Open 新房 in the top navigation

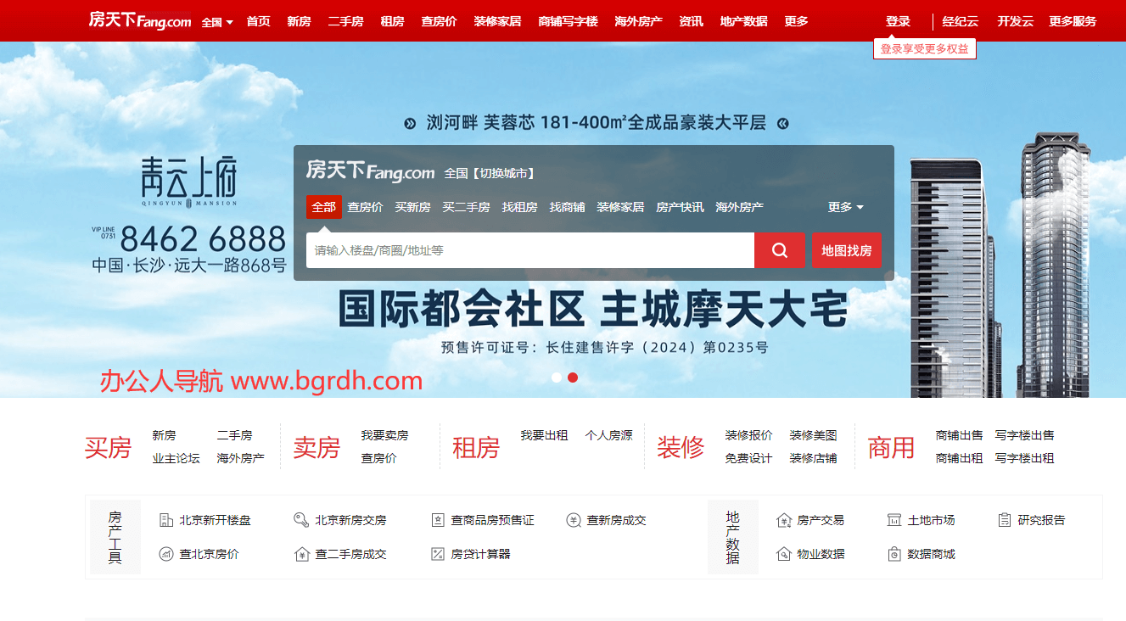tap(299, 21)
